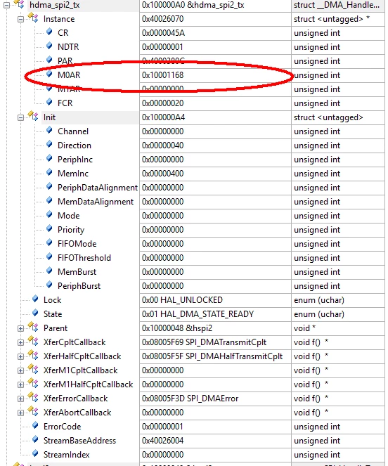Select the FCR value 0x00000020
The height and width of the screenshot is (466, 388).
coord(162,103)
